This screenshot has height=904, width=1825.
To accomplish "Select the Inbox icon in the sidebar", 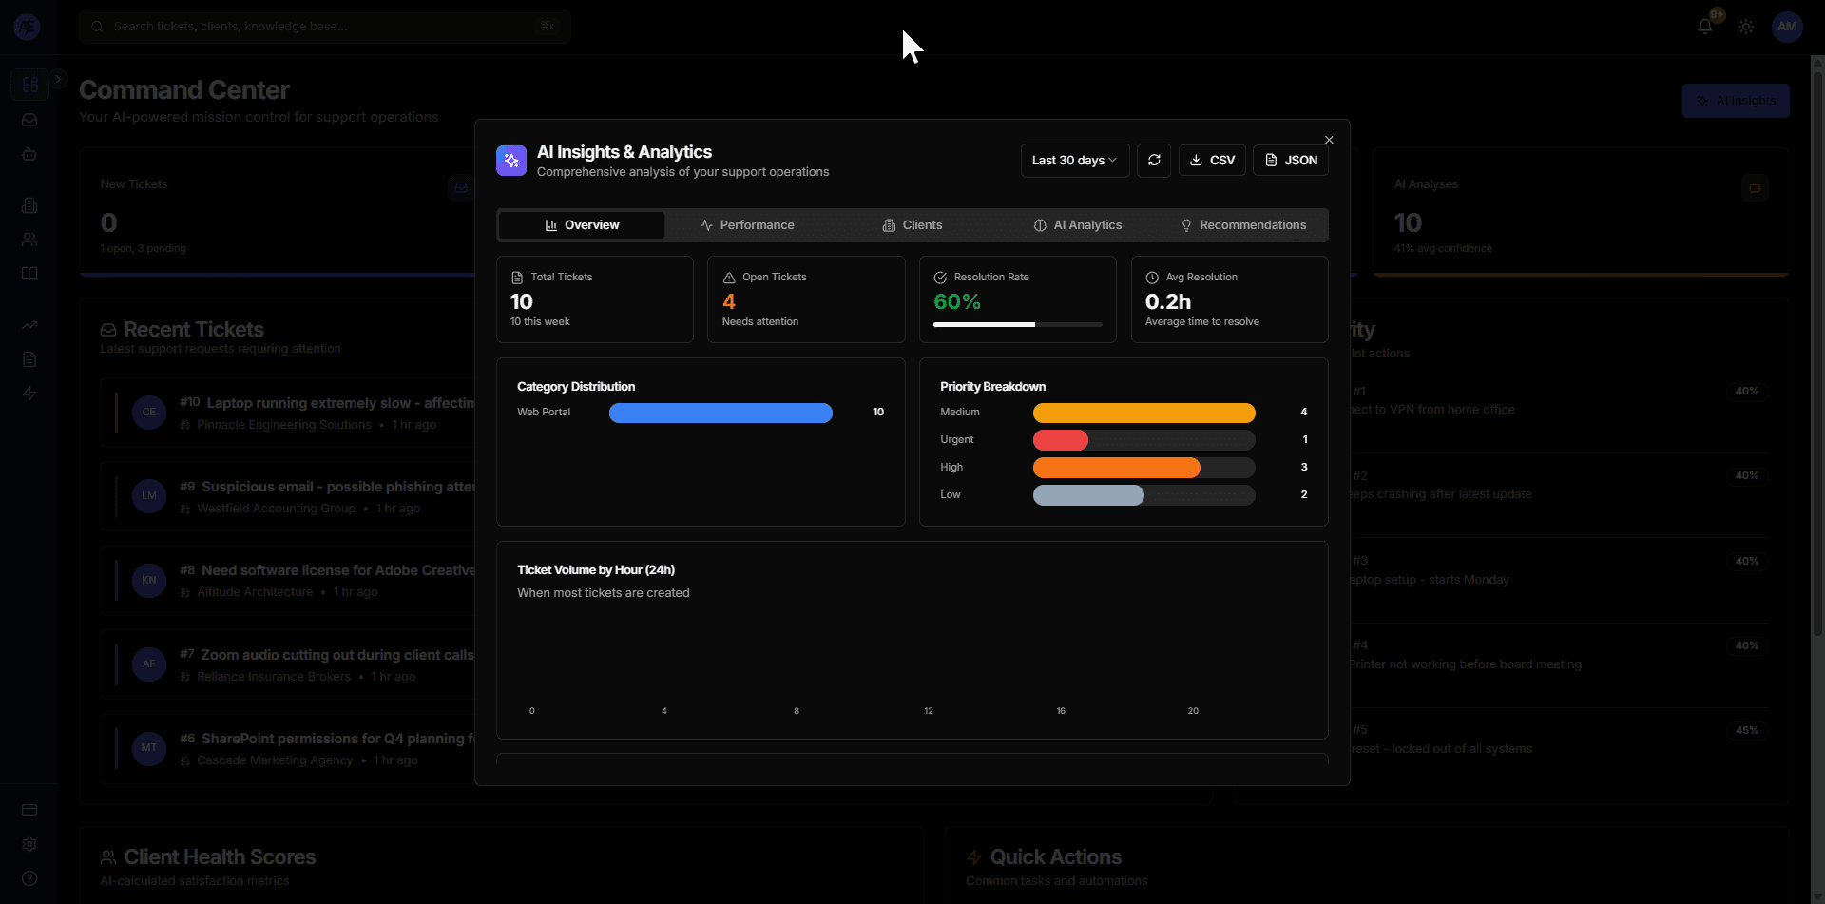I will point(29,121).
